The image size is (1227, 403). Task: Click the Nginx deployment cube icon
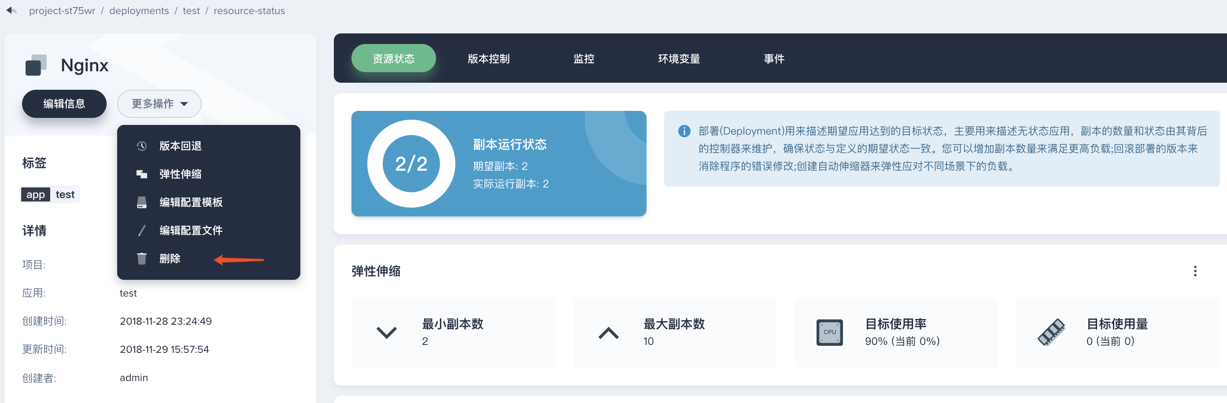(x=36, y=65)
